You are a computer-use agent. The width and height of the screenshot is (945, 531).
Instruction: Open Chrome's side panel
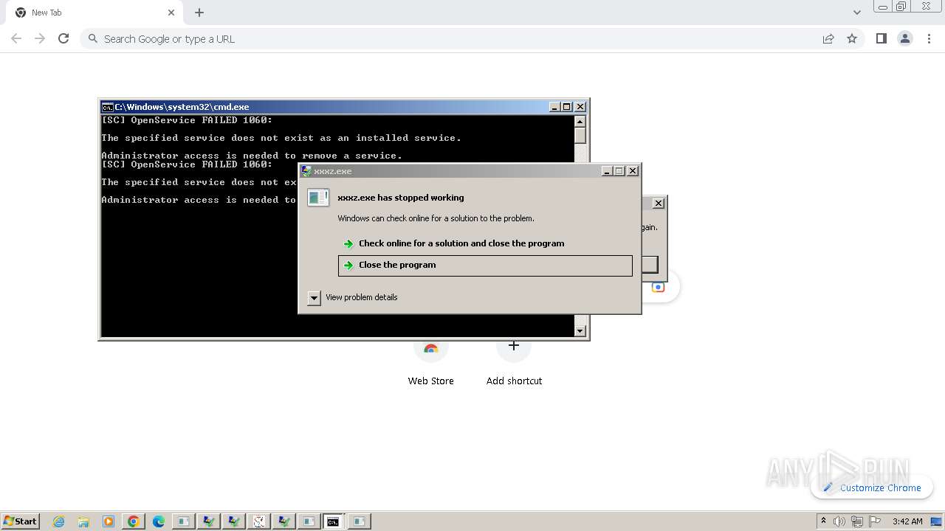pyautogui.click(x=881, y=39)
